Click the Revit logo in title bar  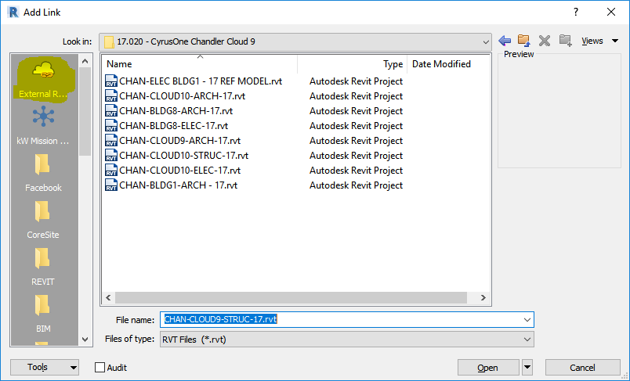pos(13,12)
